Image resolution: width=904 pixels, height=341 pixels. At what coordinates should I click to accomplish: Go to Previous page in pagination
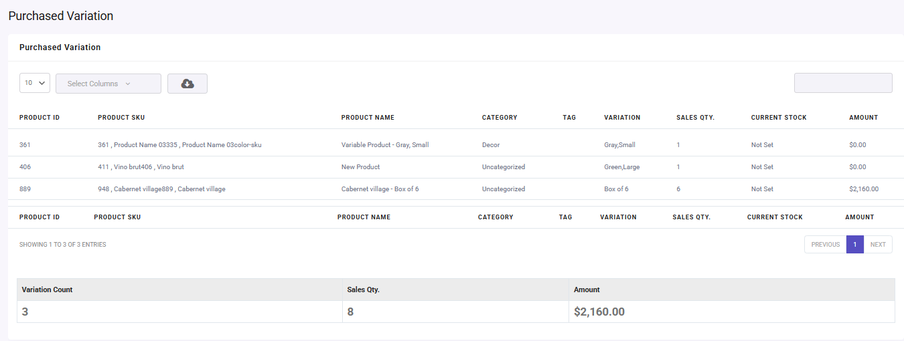point(825,245)
